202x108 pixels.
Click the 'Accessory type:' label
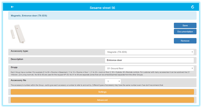(20, 51)
